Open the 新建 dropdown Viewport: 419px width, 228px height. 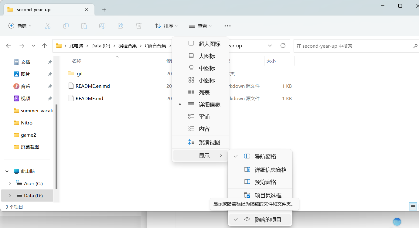click(x=20, y=26)
